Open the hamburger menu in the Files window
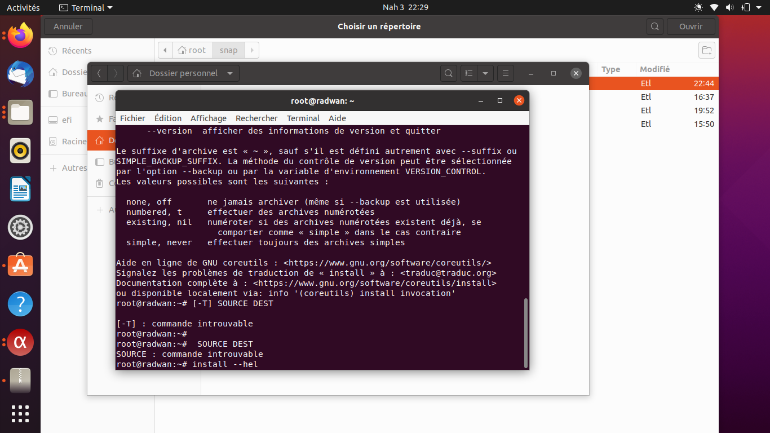The image size is (770, 433). (x=506, y=73)
